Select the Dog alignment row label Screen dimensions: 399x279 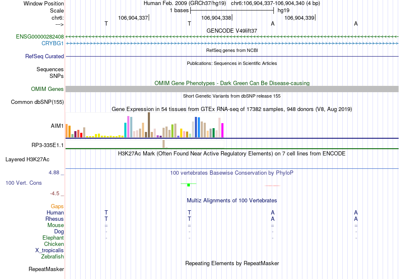click(59, 232)
